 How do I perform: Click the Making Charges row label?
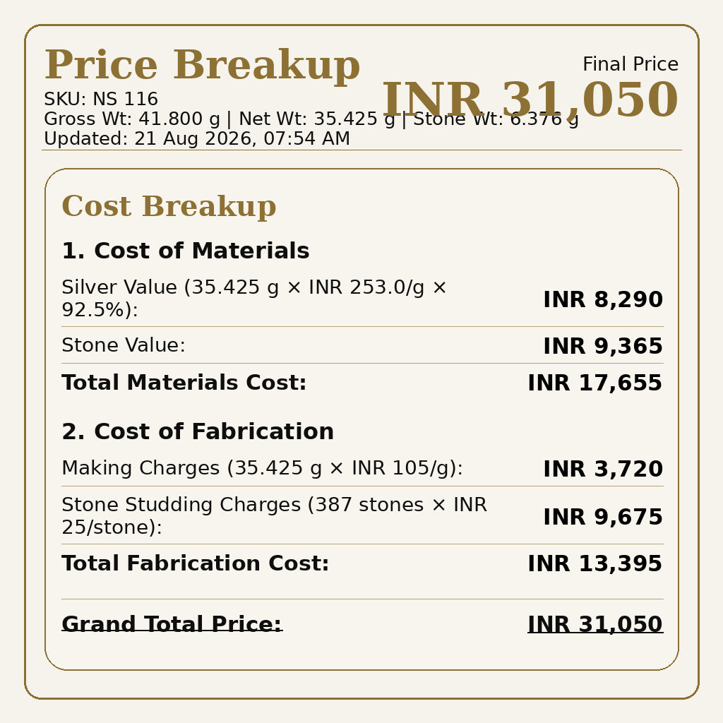[262, 468]
